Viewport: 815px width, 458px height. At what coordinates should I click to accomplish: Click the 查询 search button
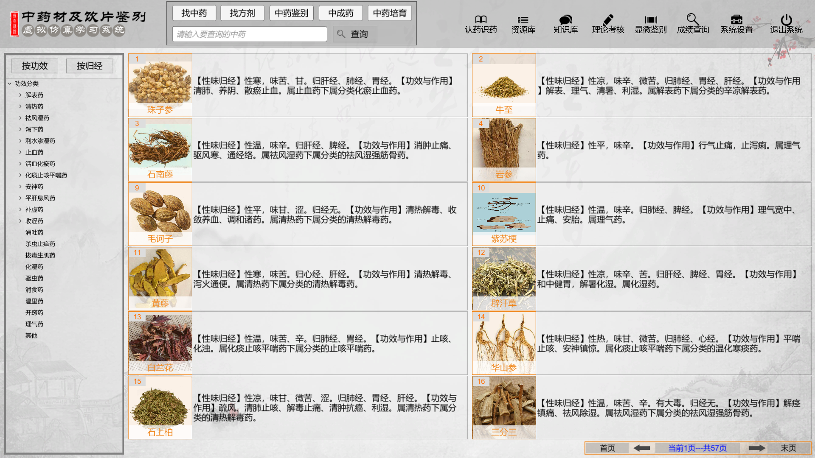(355, 34)
